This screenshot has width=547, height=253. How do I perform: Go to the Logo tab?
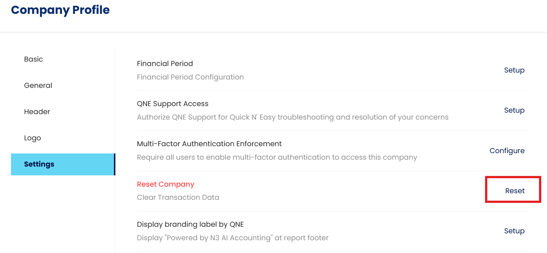32,138
